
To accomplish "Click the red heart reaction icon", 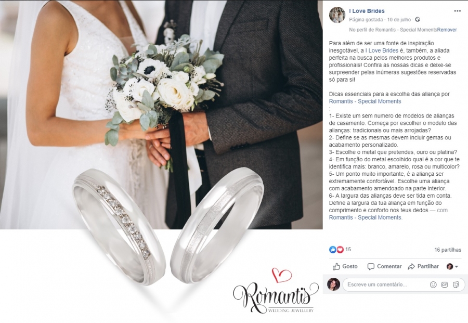I will click(340, 250).
